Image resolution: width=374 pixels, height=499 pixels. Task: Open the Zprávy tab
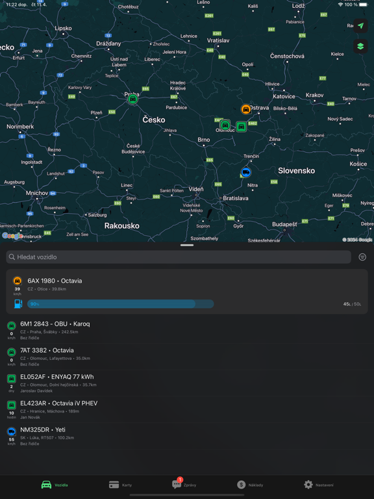(x=184, y=484)
